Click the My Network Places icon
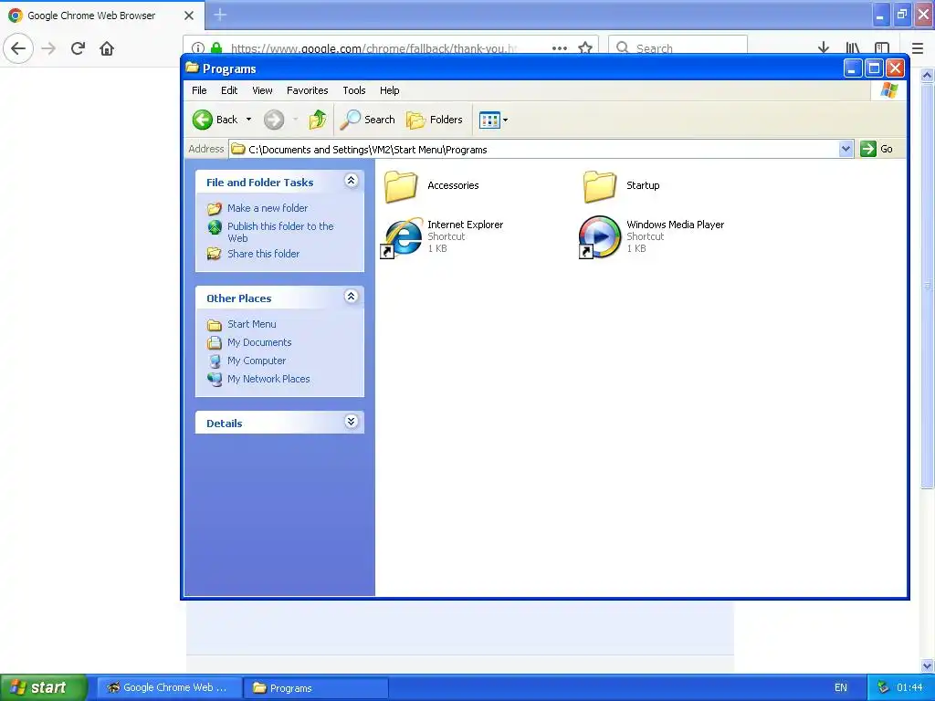The height and width of the screenshot is (701, 935). [x=215, y=379]
